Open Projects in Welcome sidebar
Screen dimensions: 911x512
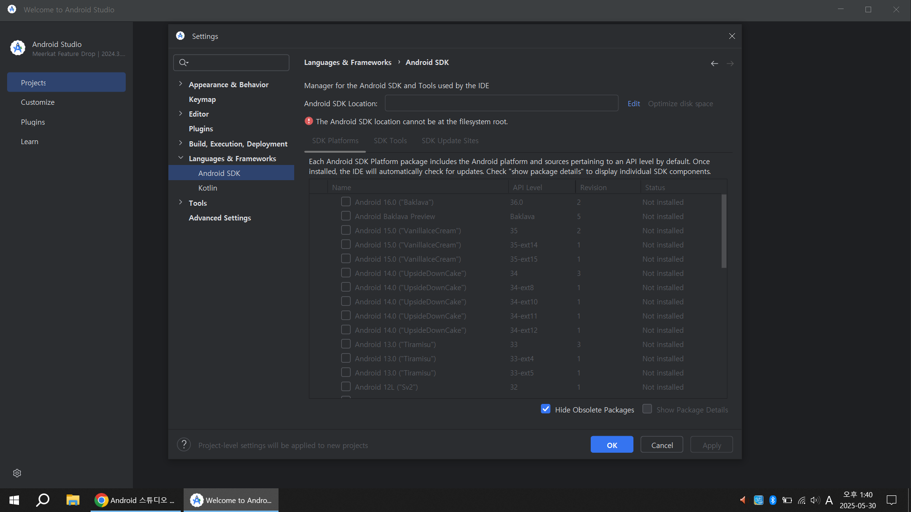[x=66, y=82]
